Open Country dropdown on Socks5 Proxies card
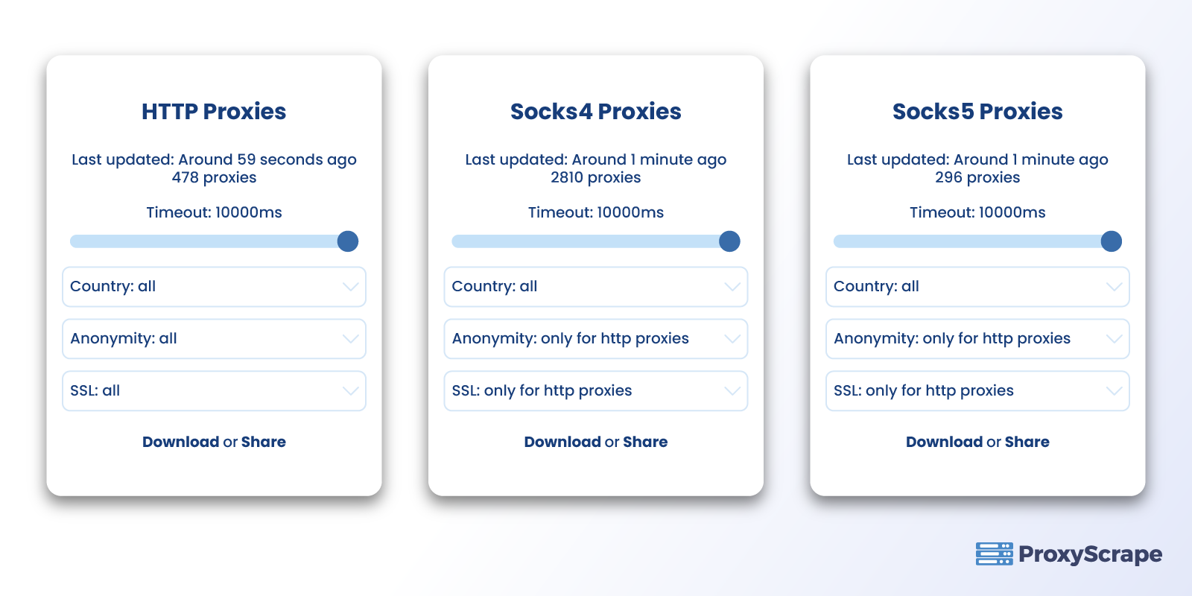The image size is (1192, 596). coord(977,287)
